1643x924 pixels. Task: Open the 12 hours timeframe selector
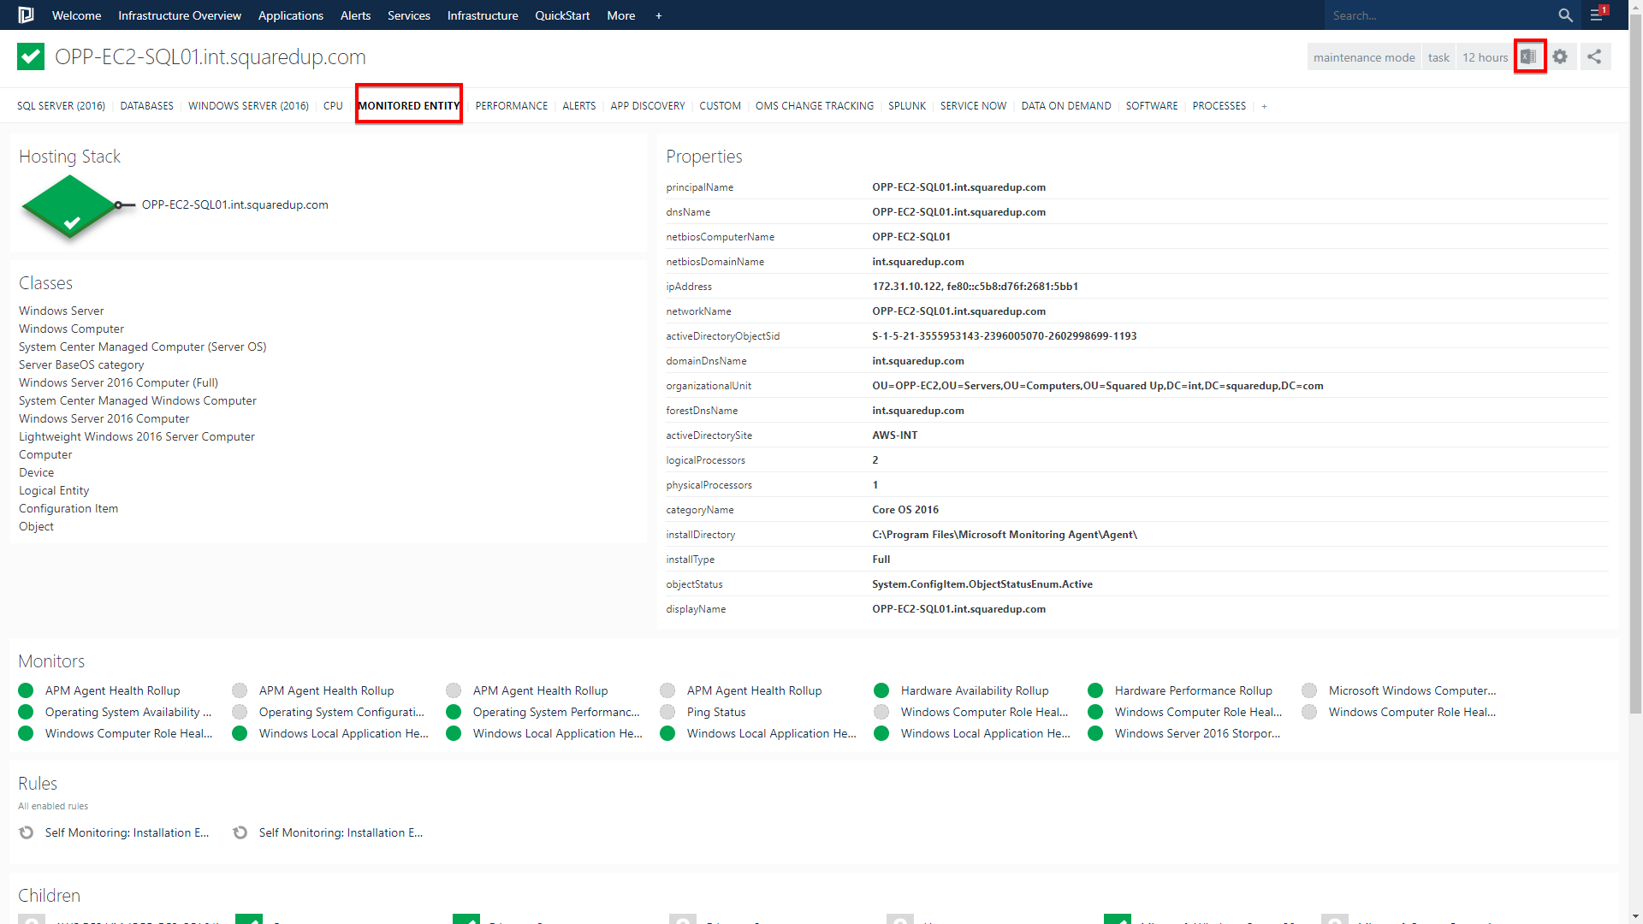pyautogui.click(x=1485, y=56)
